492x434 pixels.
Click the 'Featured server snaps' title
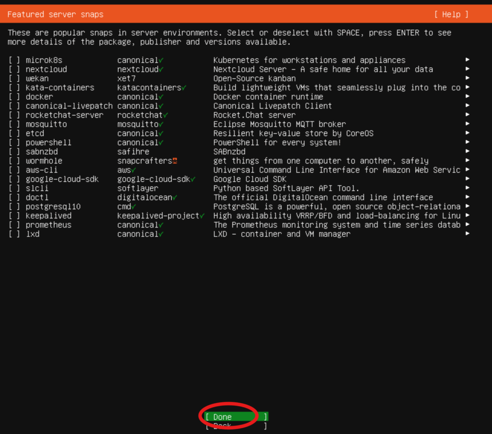point(55,14)
